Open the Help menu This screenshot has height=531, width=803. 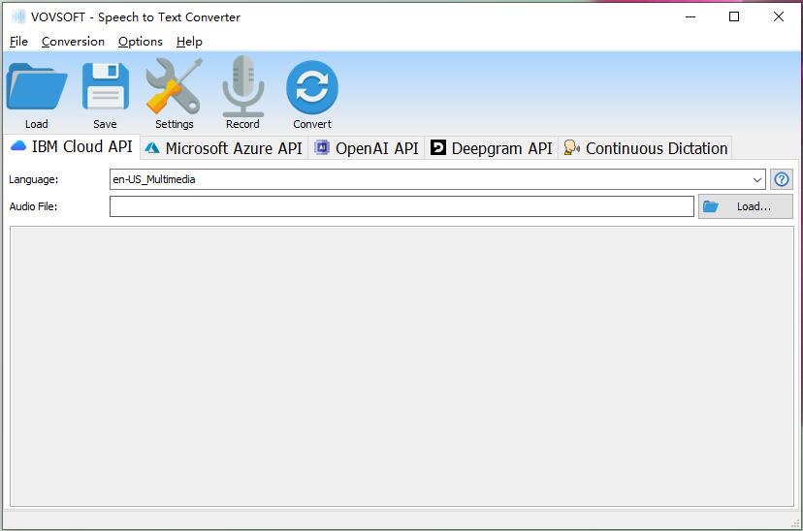[189, 42]
